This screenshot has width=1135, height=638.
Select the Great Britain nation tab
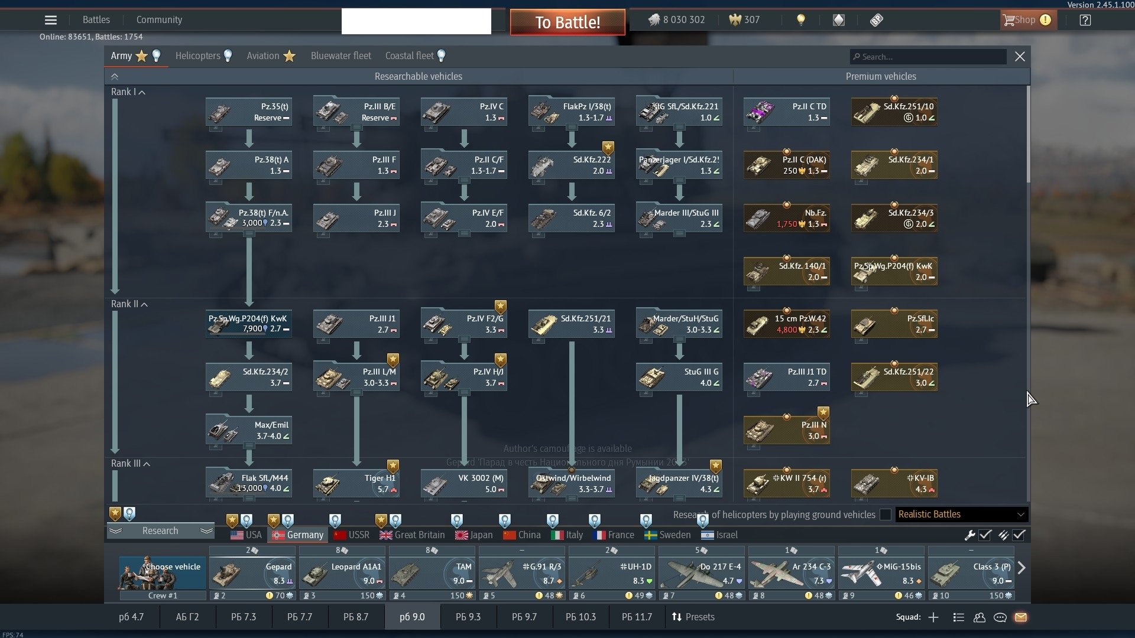click(x=413, y=535)
